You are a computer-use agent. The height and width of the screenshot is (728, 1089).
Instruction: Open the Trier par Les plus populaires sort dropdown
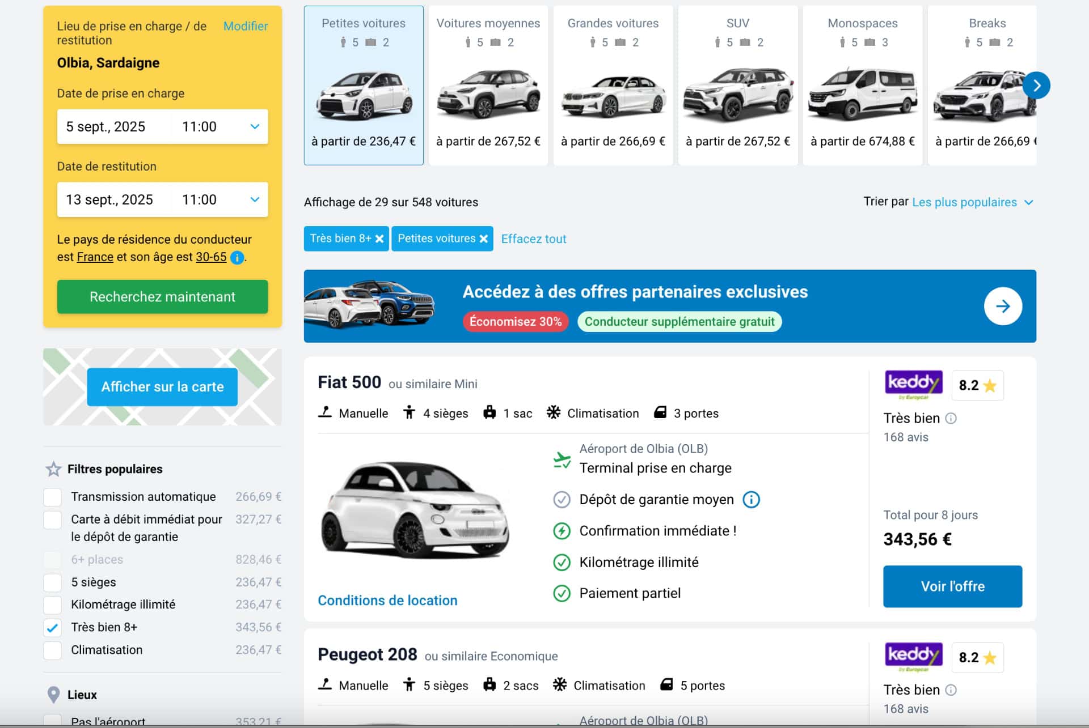click(973, 202)
